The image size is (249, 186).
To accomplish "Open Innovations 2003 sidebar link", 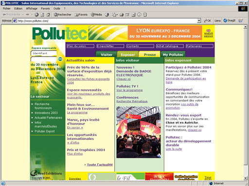I will click(x=46, y=113).
